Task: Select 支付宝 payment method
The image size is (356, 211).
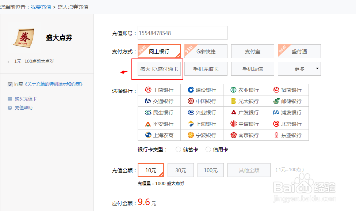Action: coord(252,51)
